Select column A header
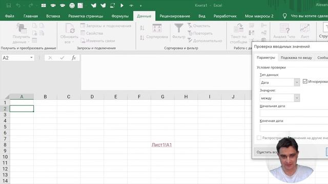 click(22, 97)
